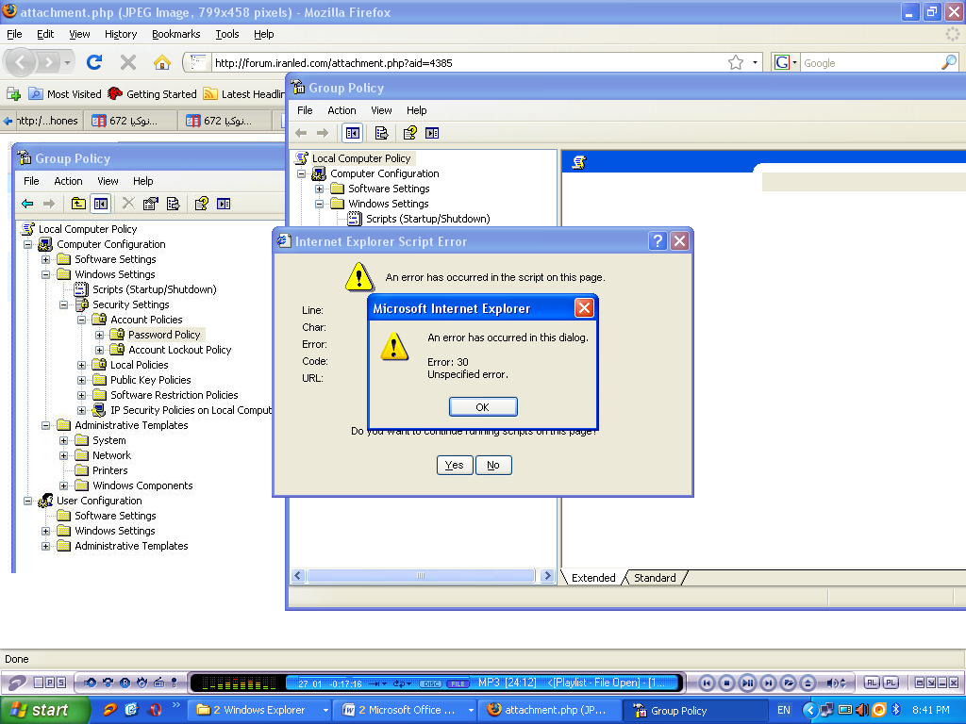Bookmark page with star icon
Screen dimensions: 966x724
coord(736,63)
